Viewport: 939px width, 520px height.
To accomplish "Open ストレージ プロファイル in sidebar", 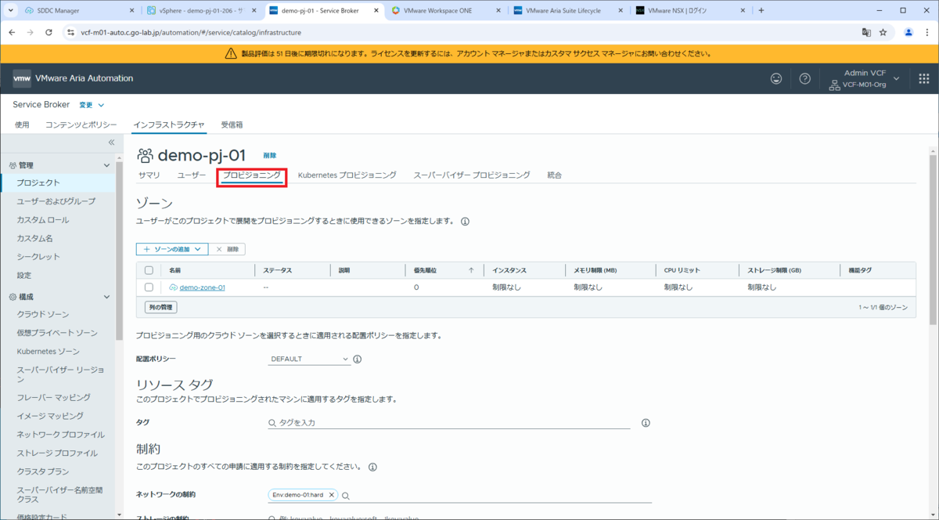I will pyautogui.click(x=58, y=453).
